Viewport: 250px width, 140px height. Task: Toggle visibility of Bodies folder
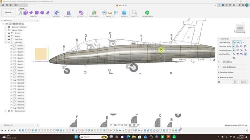click(x=9, y=36)
